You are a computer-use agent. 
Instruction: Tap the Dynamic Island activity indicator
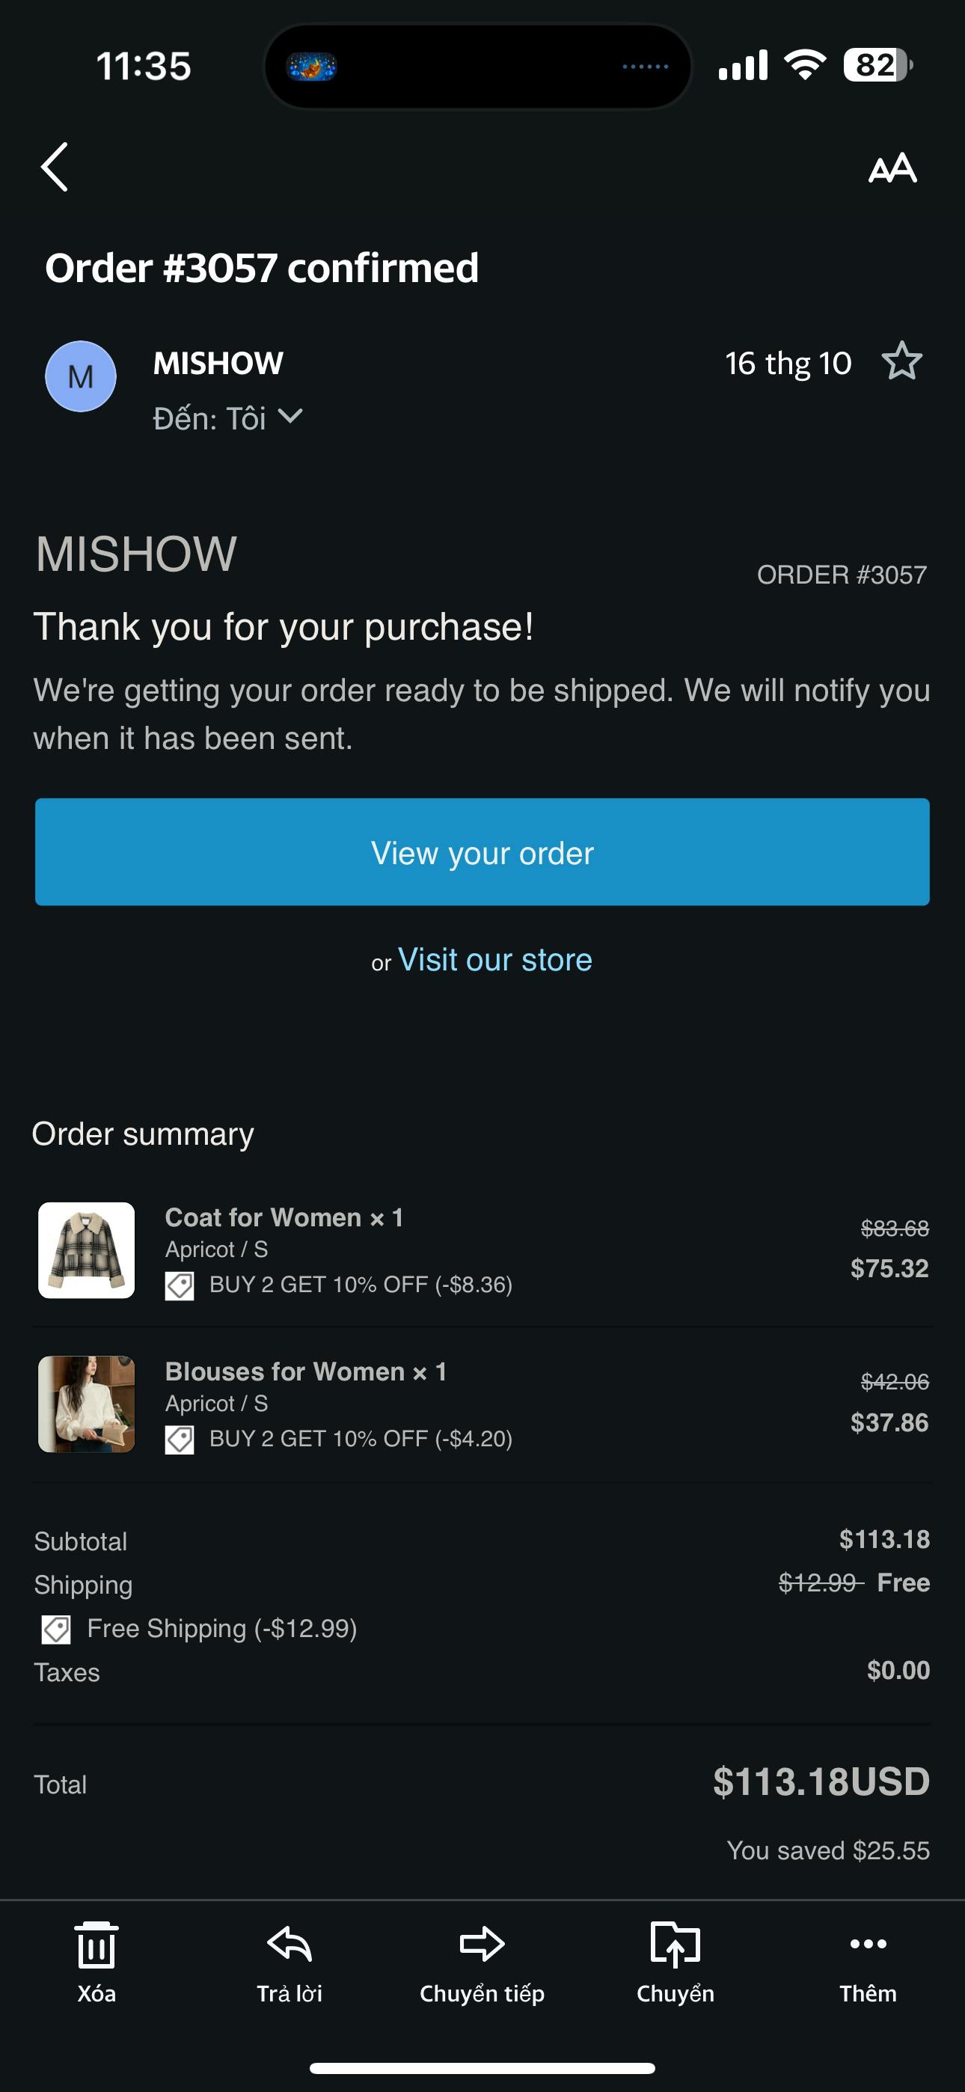click(x=477, y=66)
